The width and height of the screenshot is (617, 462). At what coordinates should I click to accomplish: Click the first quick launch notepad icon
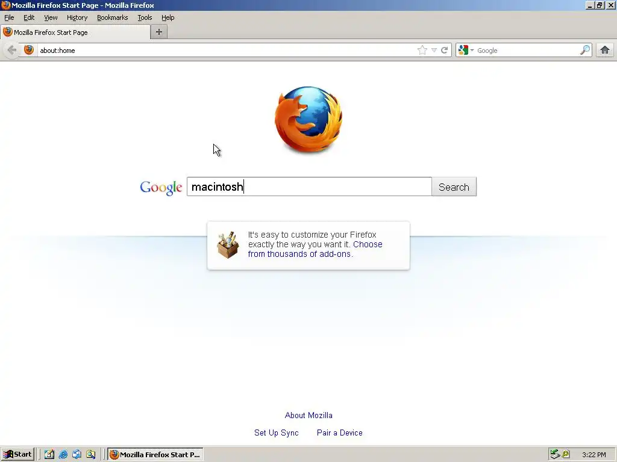click(x=49, y=455)
